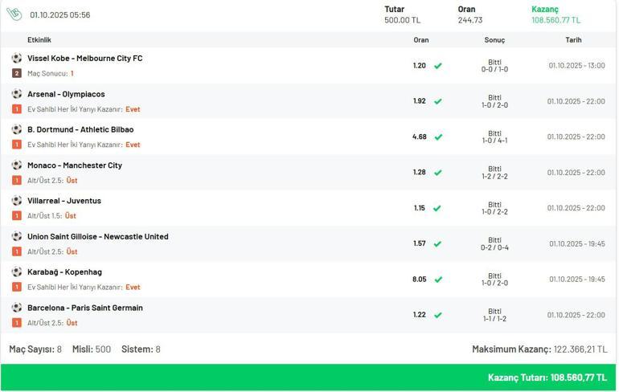Click the orange number badge under Karabağ - Kopenhag
Viewport: 619px width, 392px height.
[x=17, y=287]
